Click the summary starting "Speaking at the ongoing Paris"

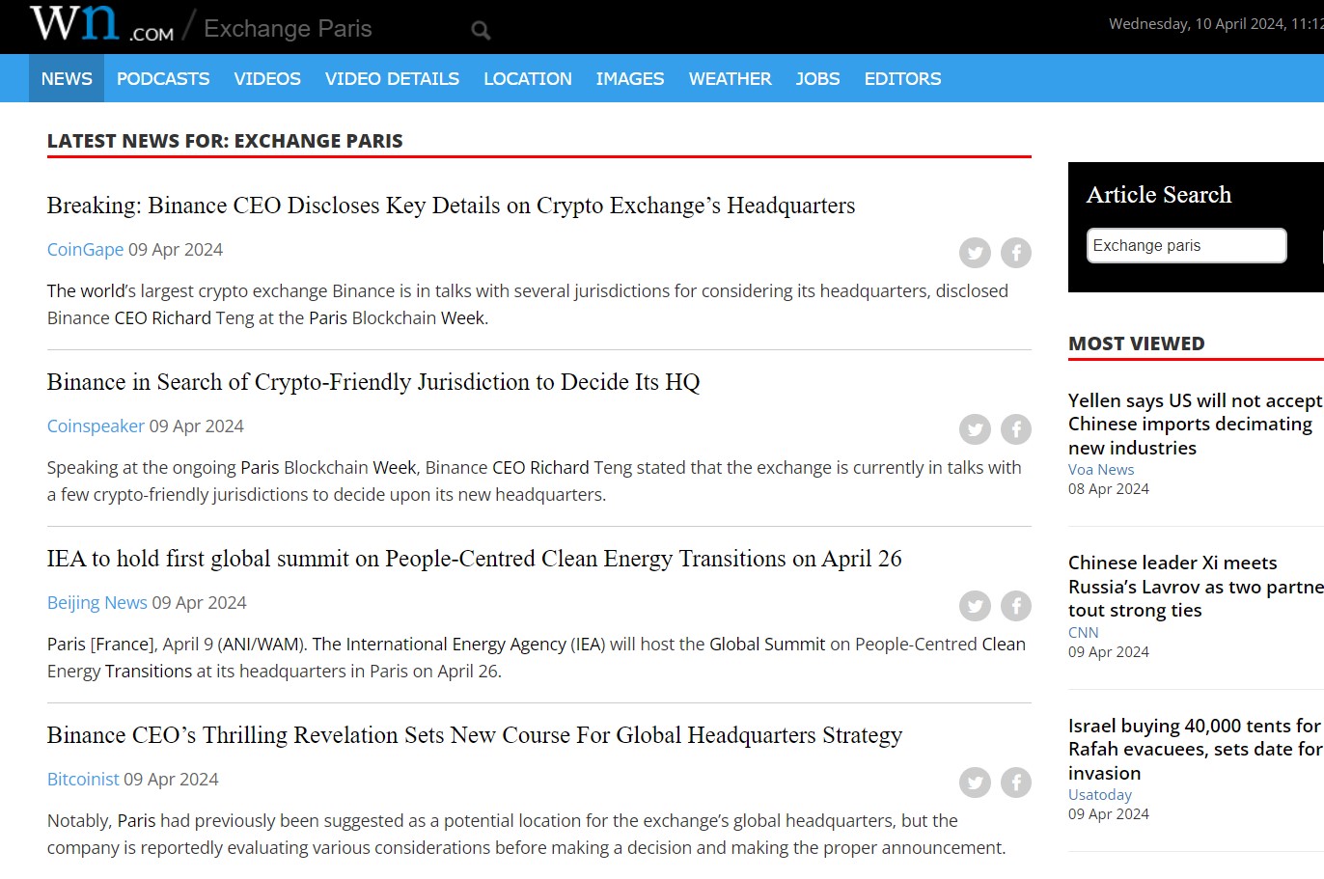point(535,481)
